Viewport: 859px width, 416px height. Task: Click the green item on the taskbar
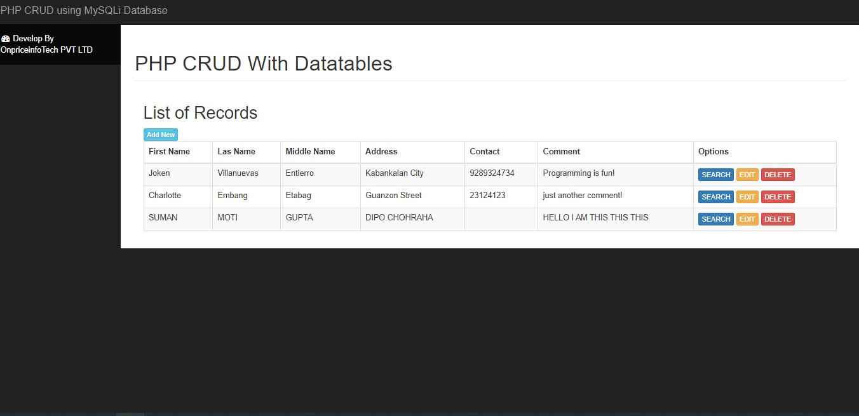[x=130, y=413]
